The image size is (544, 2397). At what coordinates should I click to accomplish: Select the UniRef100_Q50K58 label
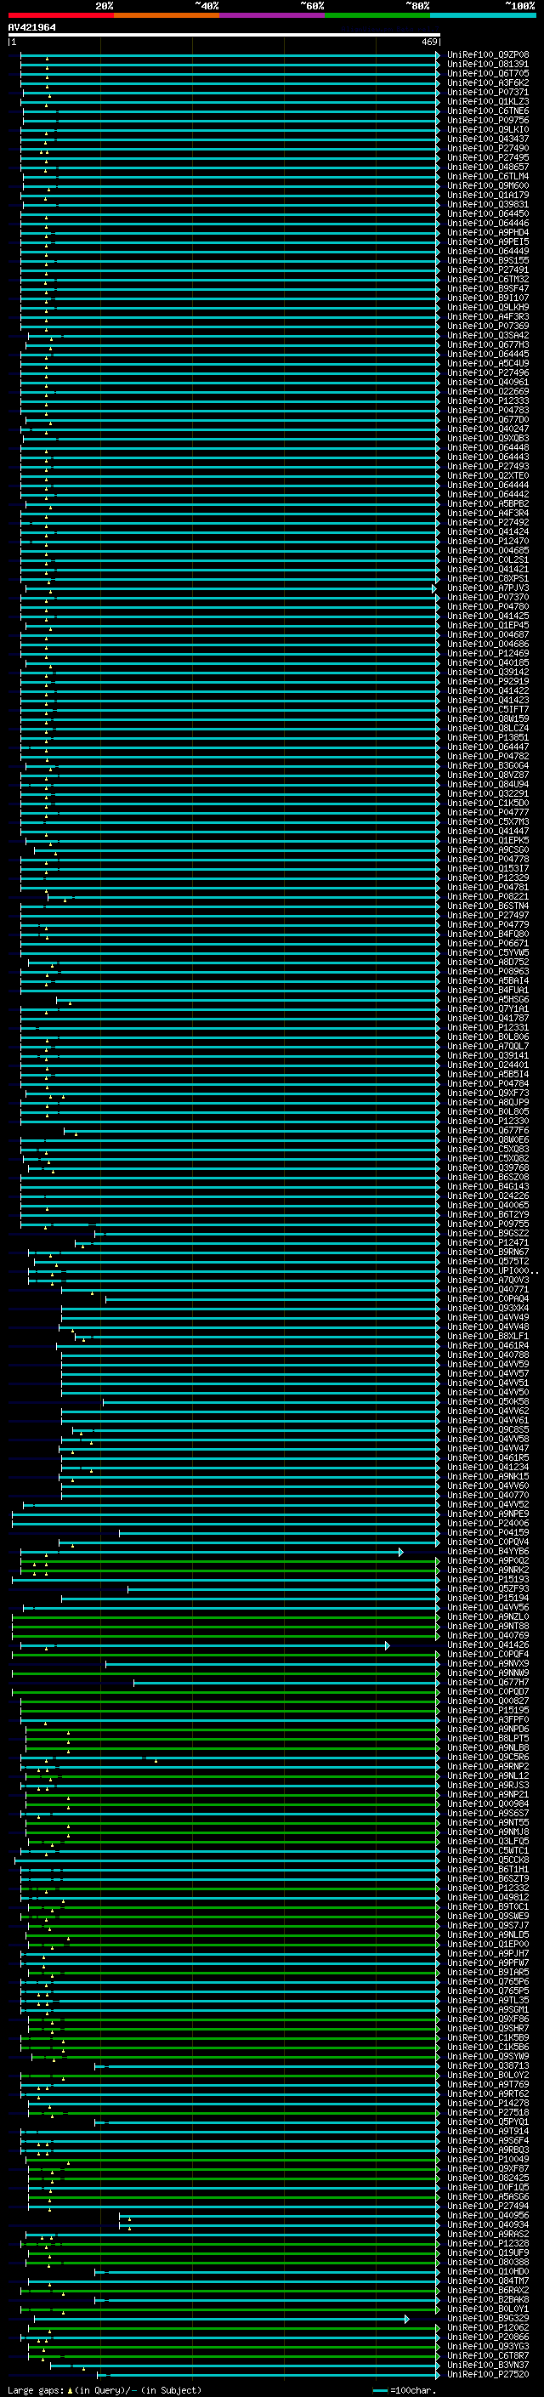(x=487, y=1401)
